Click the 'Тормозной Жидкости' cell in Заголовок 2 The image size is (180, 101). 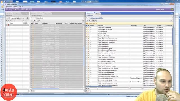[x=136, y=78]
